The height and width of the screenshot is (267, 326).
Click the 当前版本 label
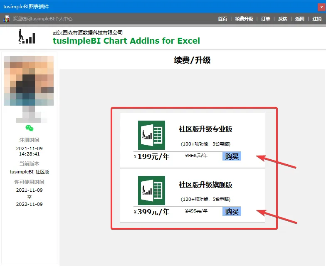pos(29,164)
